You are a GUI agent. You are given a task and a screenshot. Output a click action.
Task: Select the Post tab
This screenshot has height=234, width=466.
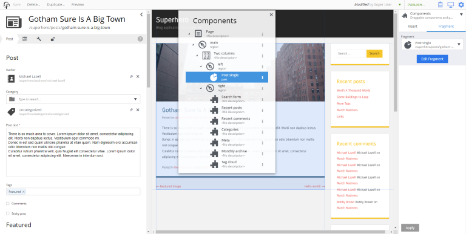pyautogui.click(x=10, y=39)
